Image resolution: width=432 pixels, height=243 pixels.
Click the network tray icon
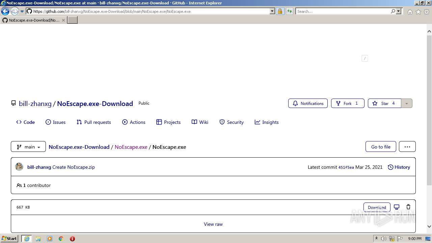click(392, 239)
